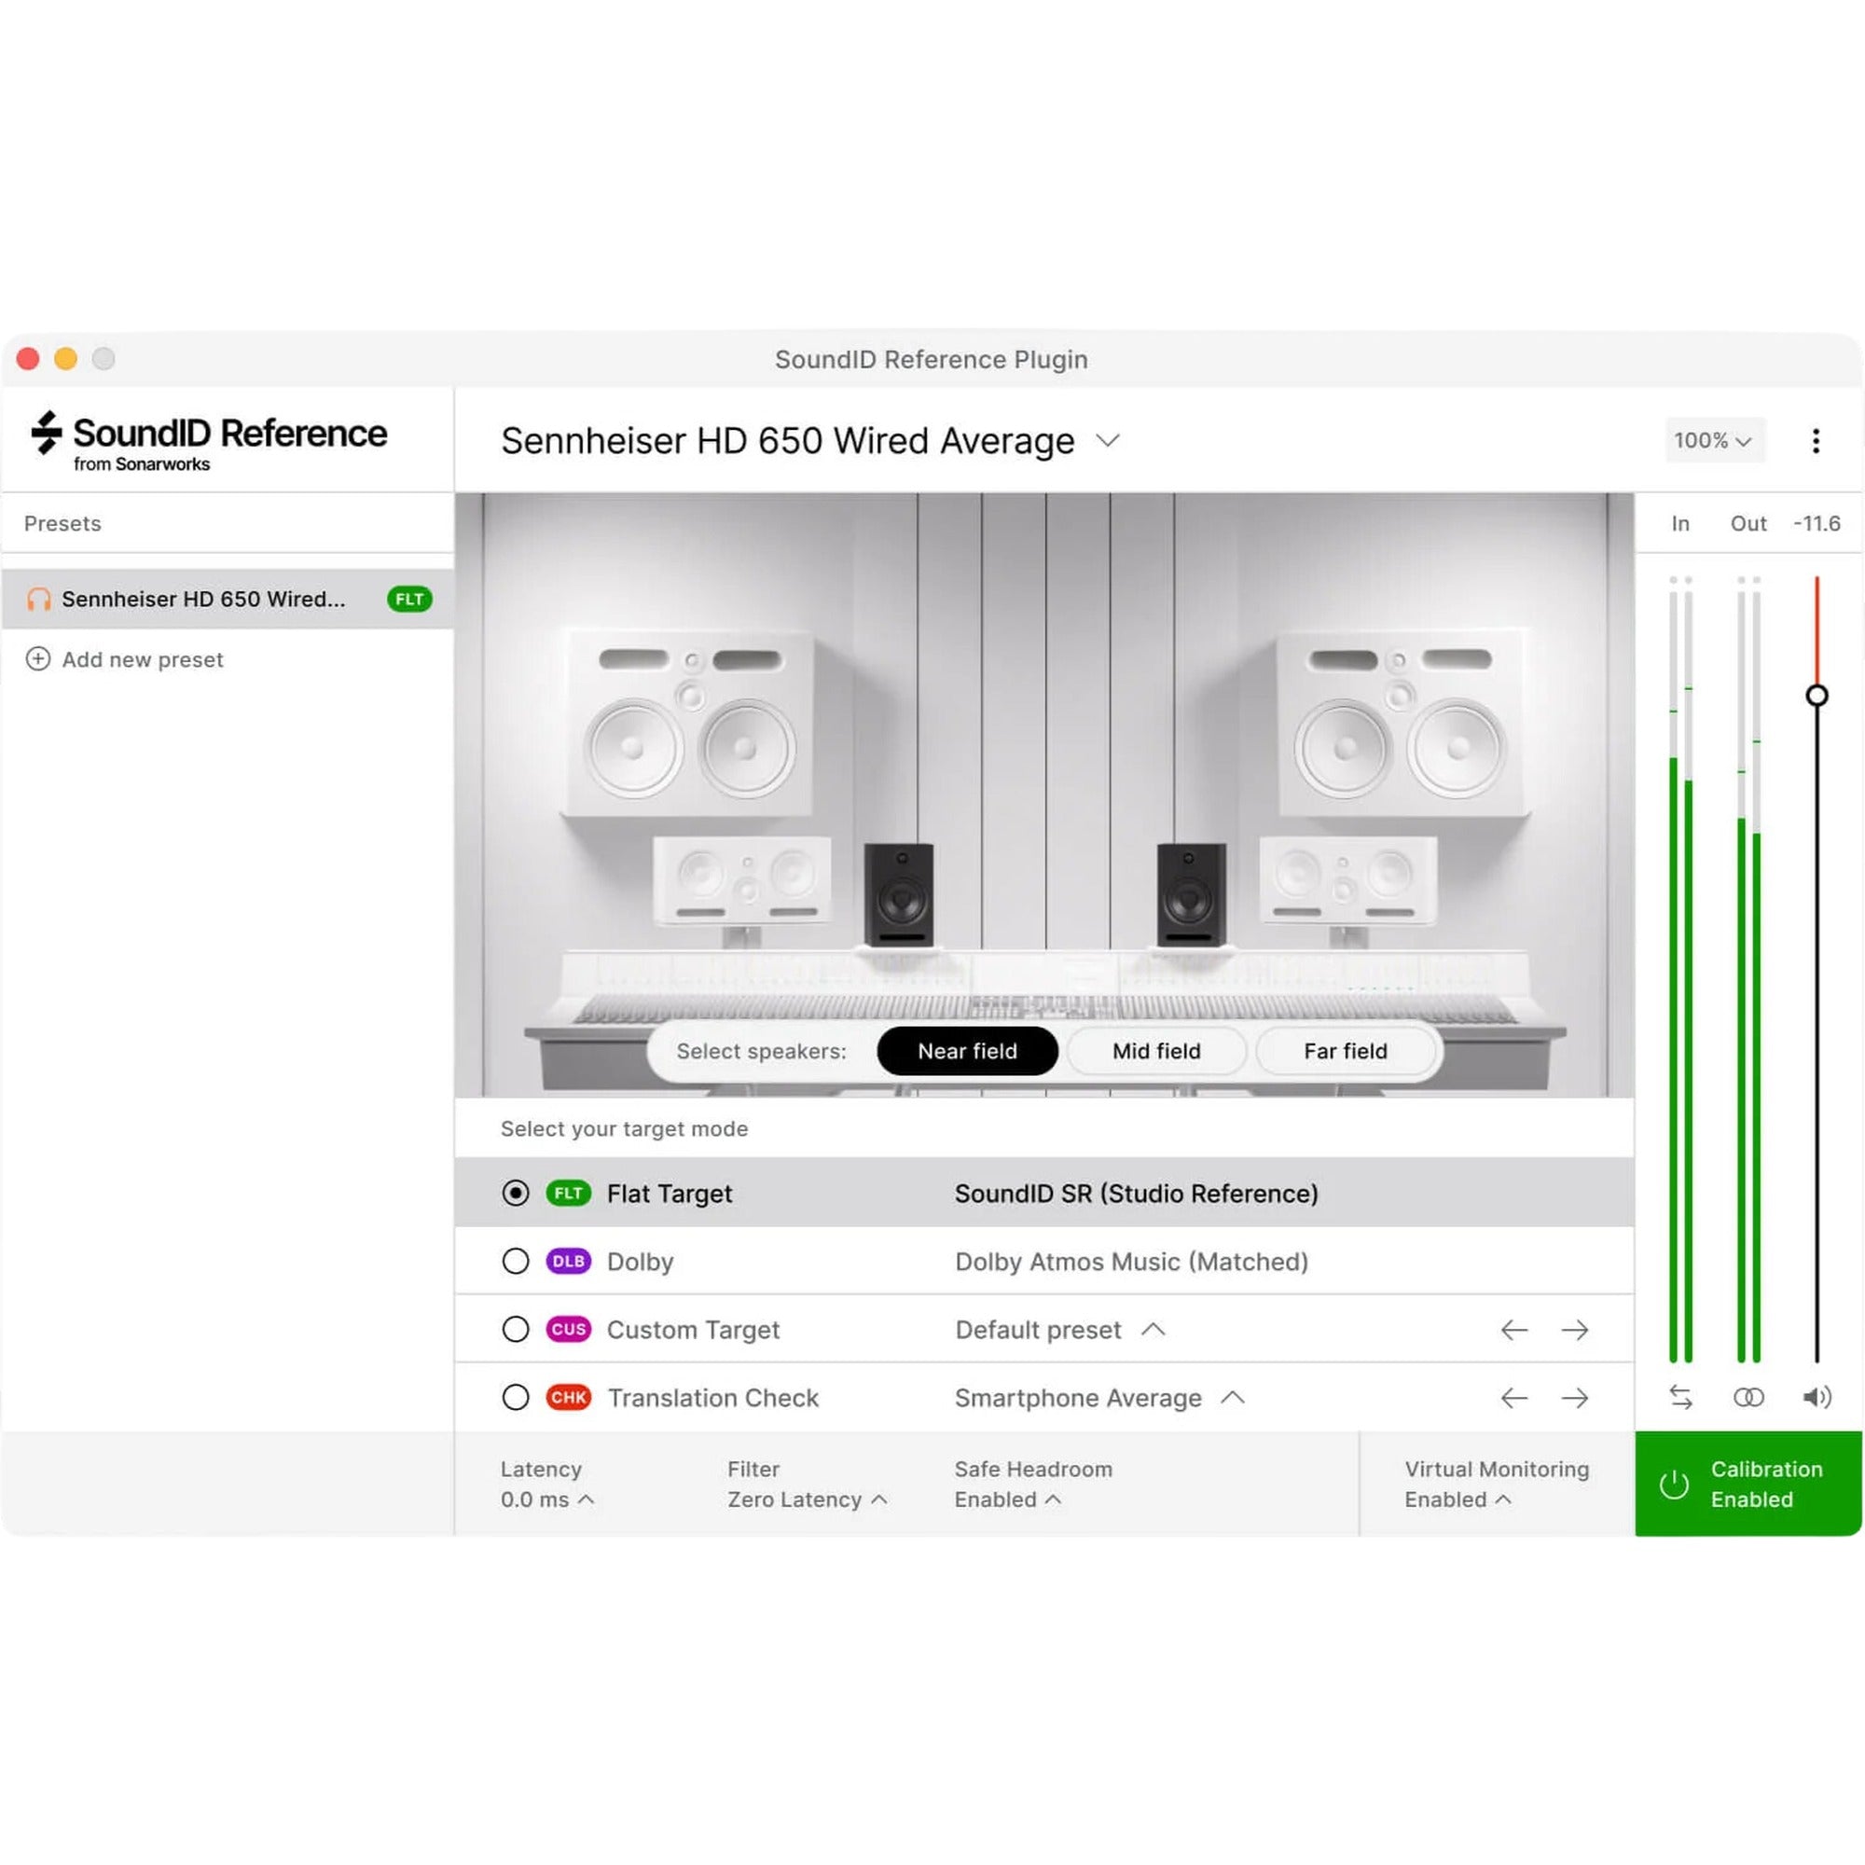Click the green FLT badge in presets sidebar
Screen dimensions: 1865x1865
[x=409, y=600]
